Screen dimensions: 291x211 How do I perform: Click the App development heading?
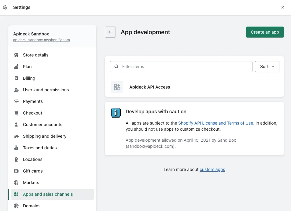[x=145, y=32]
